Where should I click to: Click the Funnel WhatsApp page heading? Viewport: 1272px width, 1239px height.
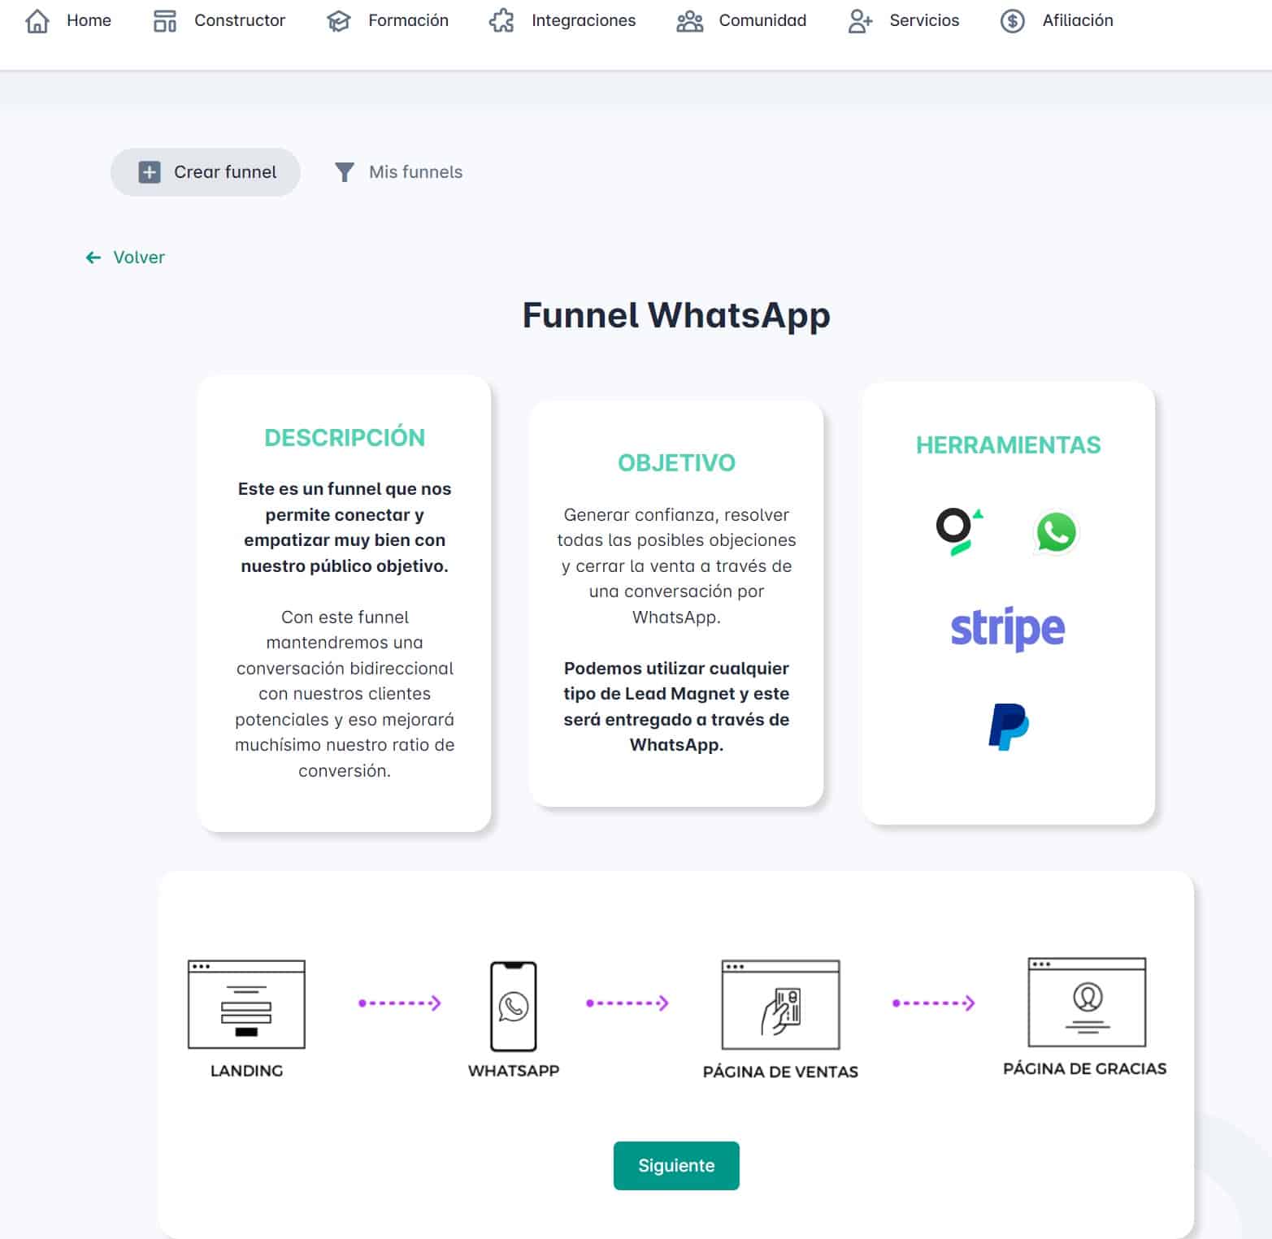675,315
